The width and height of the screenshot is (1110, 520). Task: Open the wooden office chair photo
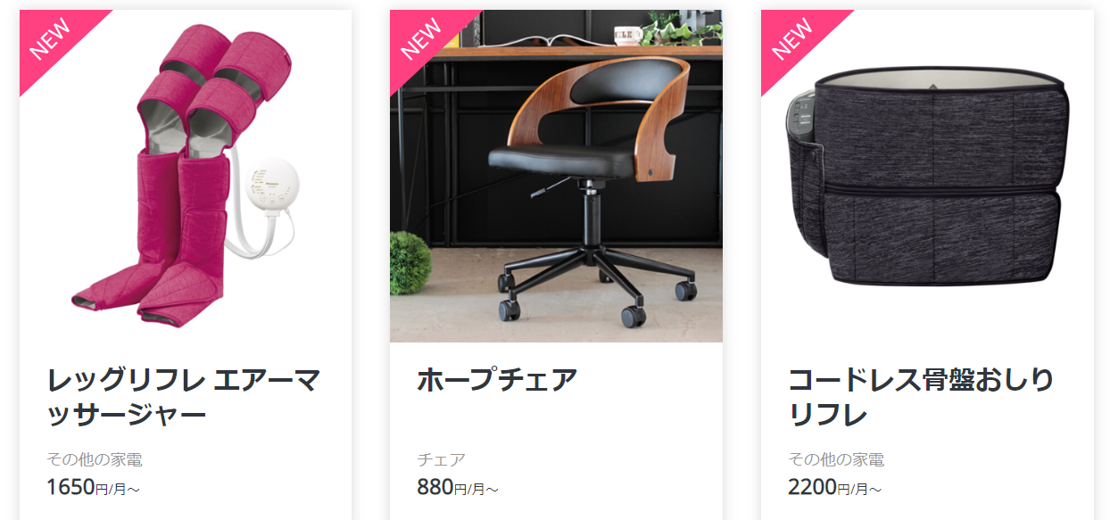[556, 176]
